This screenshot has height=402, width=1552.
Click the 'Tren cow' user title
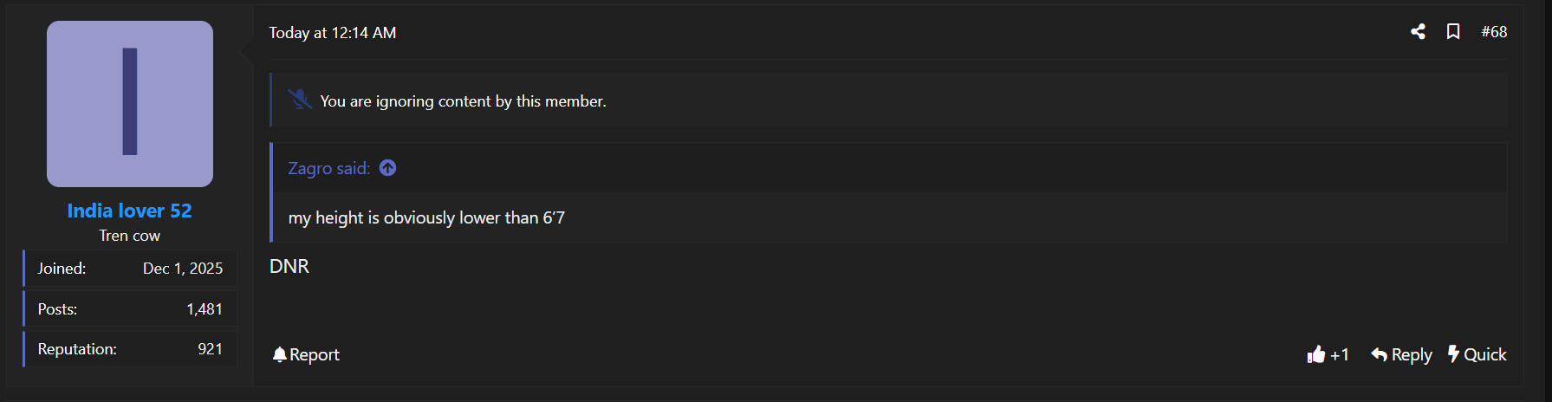click(130, 236)
